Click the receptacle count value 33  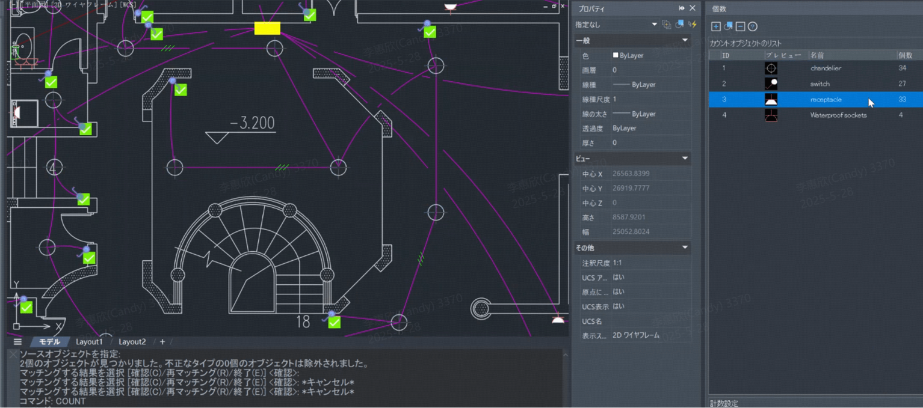(x=902, y=100)
